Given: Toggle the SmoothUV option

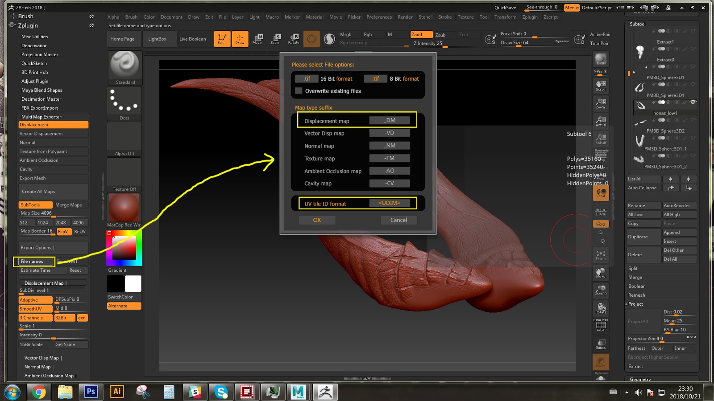Looking at the screenshot, I should click(35, 309).
